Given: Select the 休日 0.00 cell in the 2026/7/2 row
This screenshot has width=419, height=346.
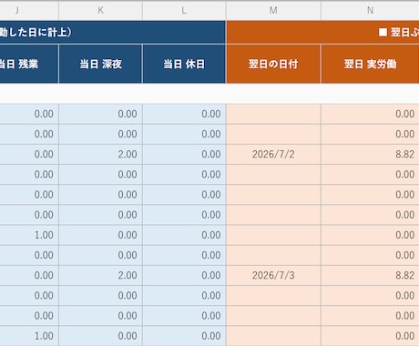Looking at the screenshot, I should pos(184,154).
